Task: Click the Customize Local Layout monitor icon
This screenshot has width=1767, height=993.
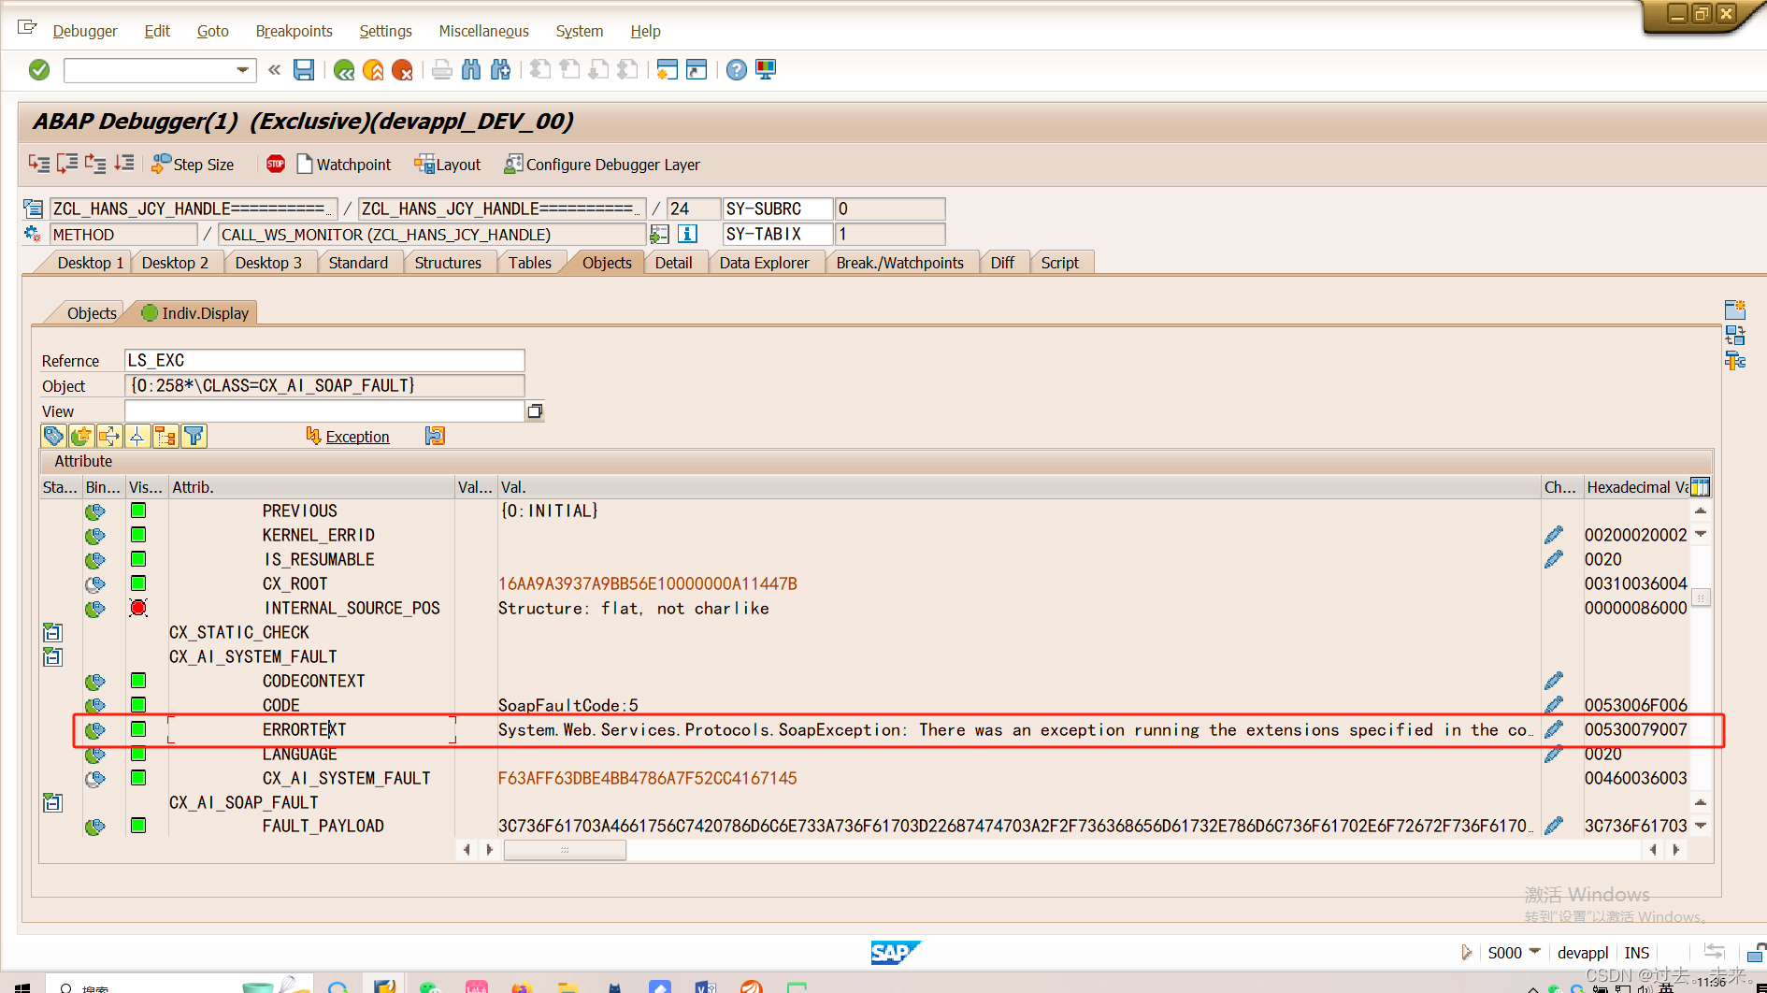Action: click(766, 70)
